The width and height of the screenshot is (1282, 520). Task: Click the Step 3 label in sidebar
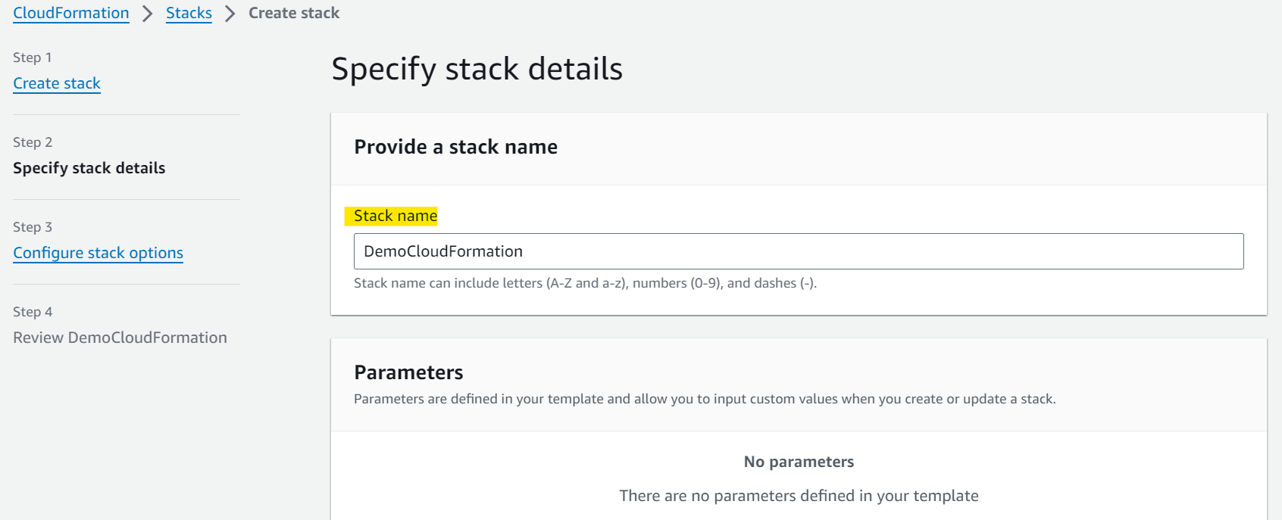(x=33, y=227)
